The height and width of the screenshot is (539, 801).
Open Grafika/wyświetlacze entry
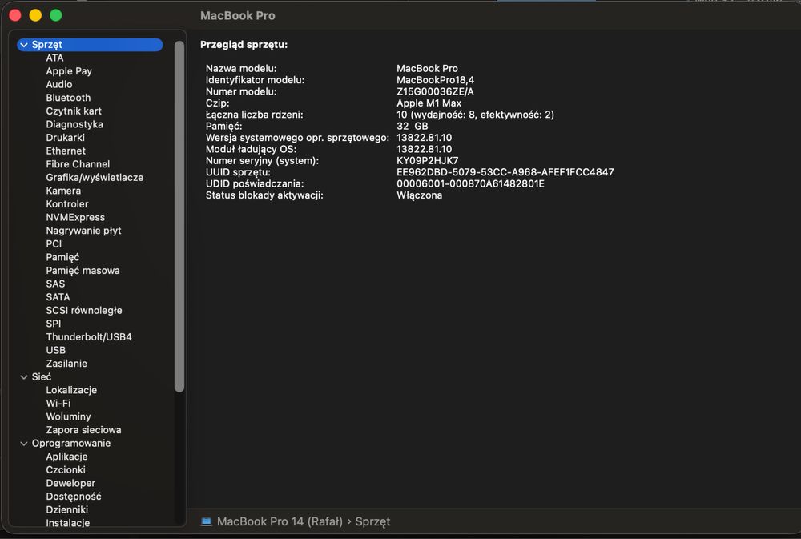pos(95,177)
